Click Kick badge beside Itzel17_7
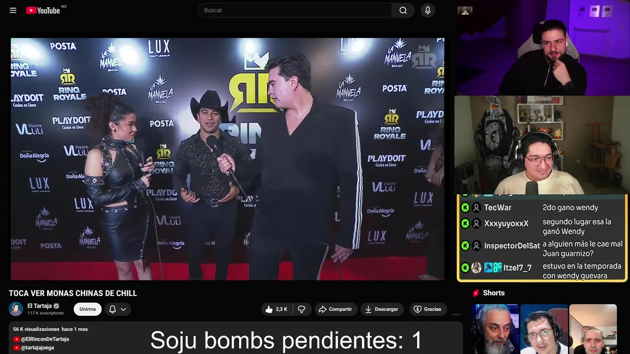This screenshot has width=630, height=354. point(465,268)
